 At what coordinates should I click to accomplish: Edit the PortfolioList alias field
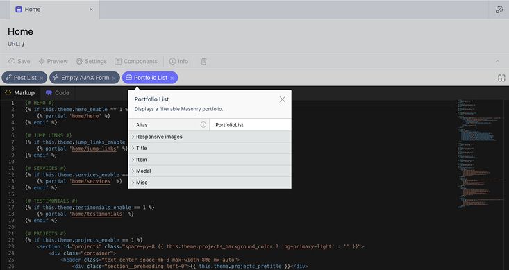click(250, 125)
